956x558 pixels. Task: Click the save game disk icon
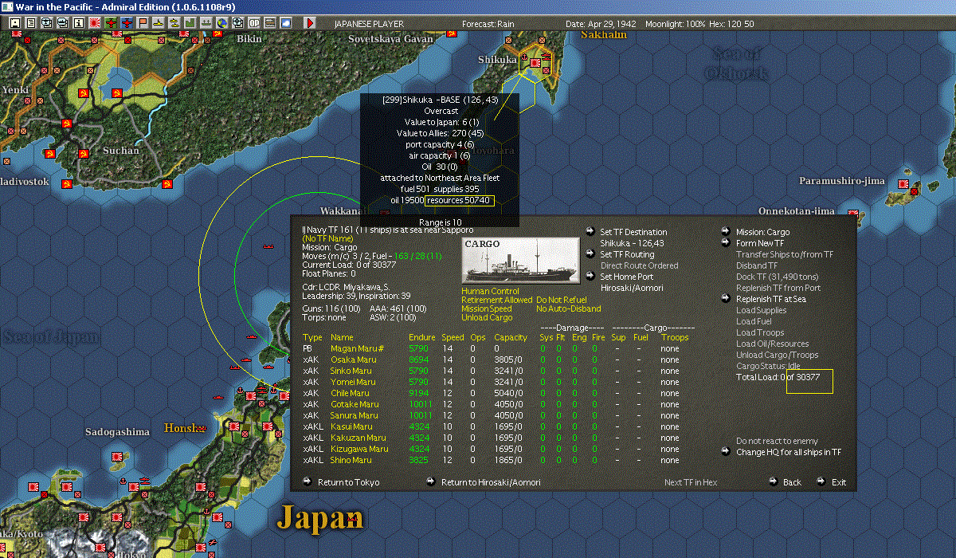click(x=14, y=23)
